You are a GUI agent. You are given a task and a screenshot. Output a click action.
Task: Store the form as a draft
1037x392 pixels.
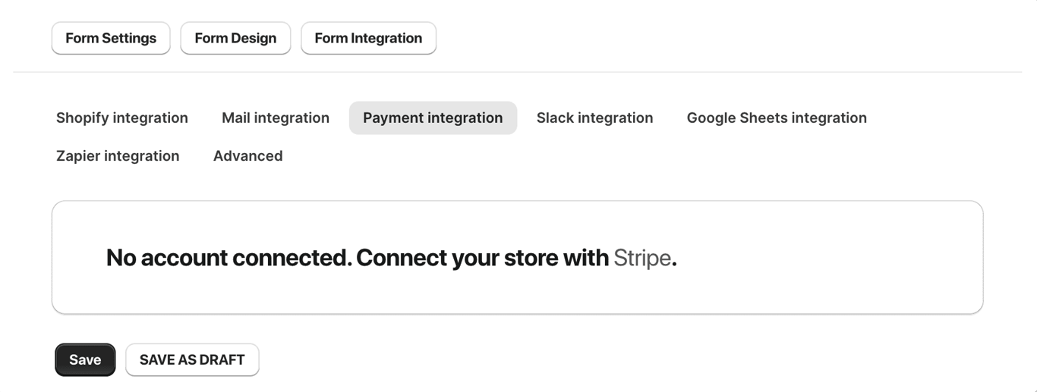coord(192,359)
